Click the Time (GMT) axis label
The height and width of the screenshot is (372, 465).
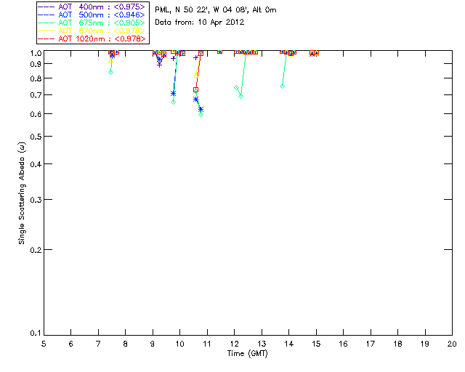pos(248,354)
